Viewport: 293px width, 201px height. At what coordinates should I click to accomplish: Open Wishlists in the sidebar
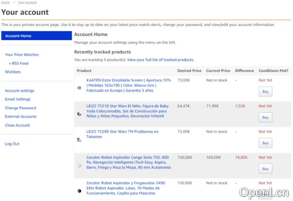click(13, 72)
